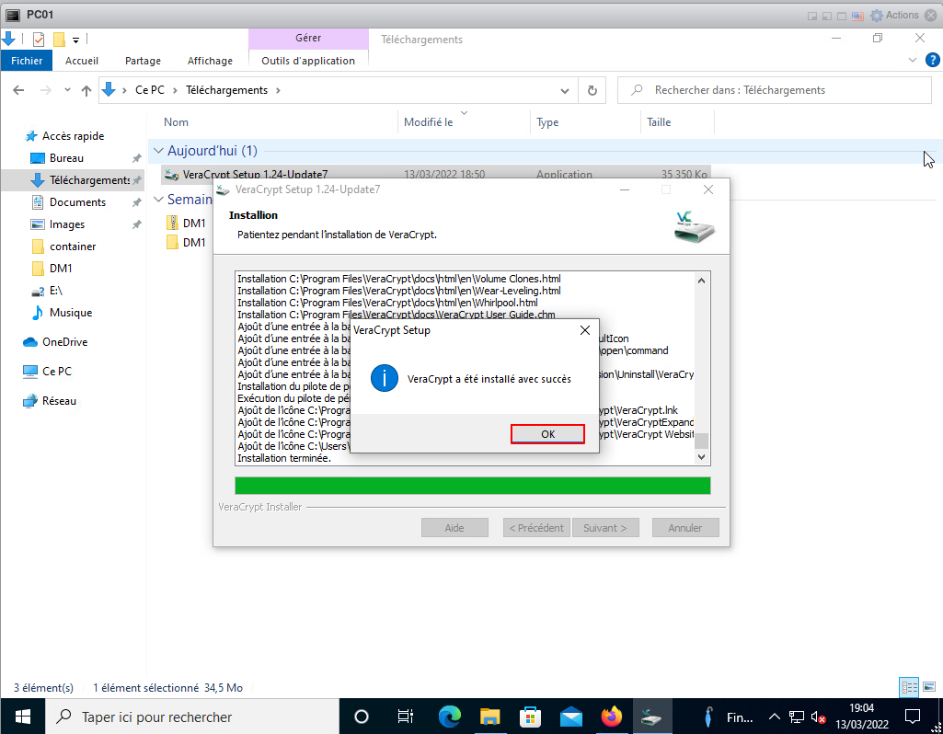The image size is (943, 734).
Task: Open Firefox from the taskbar
Action: click(611, 716)
